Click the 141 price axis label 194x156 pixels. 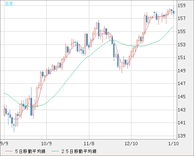pyautogui.click(x=181, y=123)
